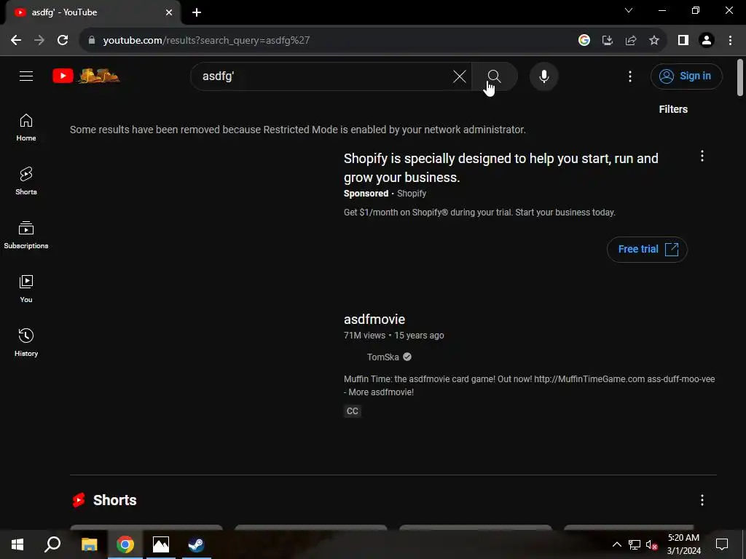View site info via lock icon
746x559 pixels.
pos(92,40)
